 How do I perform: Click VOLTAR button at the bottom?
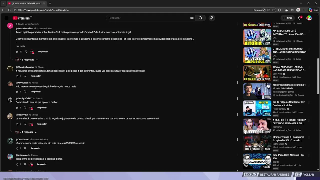tap(305, 174)
